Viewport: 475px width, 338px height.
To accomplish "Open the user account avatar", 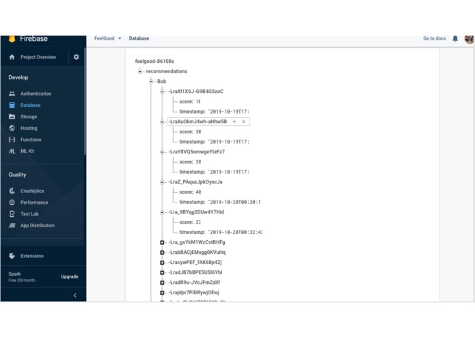I will tap(469, 39).
